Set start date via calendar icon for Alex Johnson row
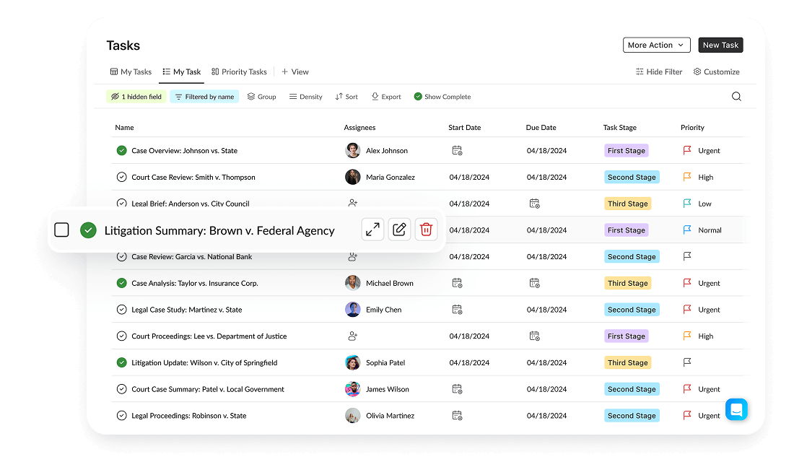Viewport: 794px width, 475px height. 457,151
